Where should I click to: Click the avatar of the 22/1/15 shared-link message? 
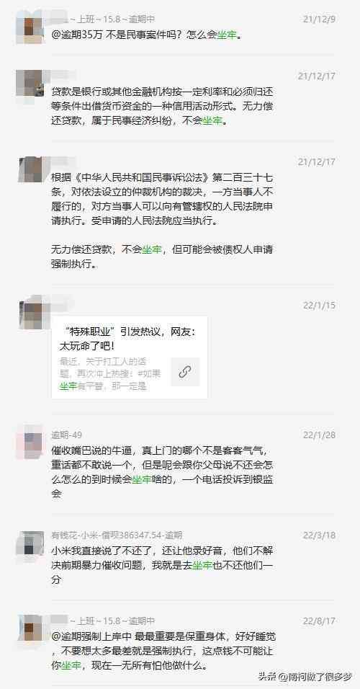click(33, 314)
